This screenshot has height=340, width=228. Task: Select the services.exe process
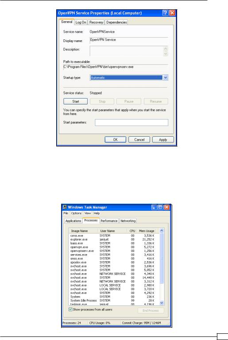[x=114, y=255]
